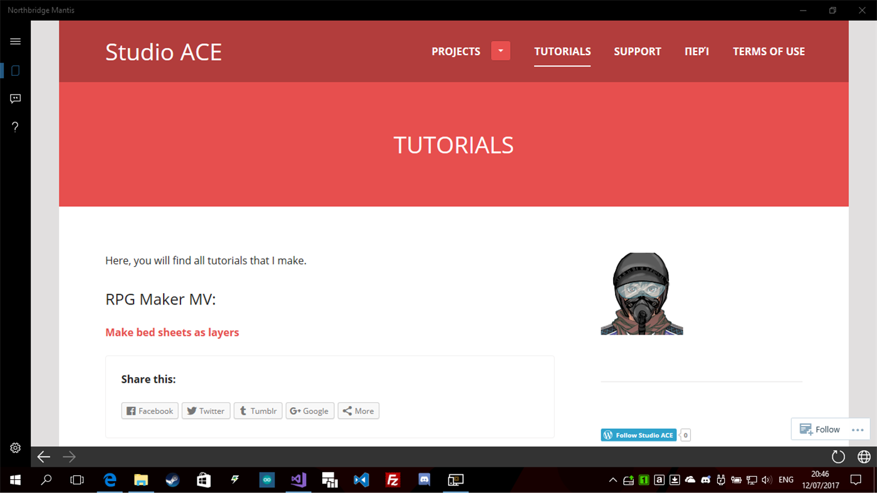Open the settings gear in the sidebar
Viewport: 877px width, 493px height.
point(15,448)
